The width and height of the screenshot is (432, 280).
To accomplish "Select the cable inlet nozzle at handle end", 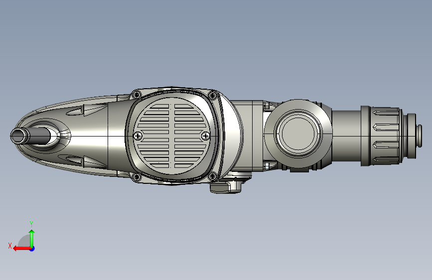I will (x=20, y=136).
